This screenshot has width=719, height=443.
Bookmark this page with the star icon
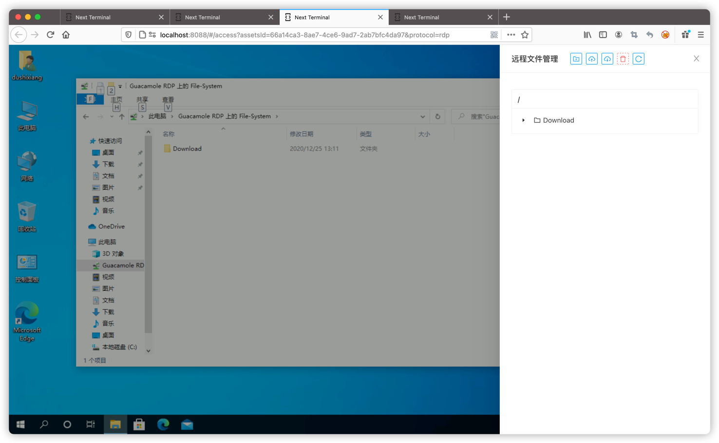[525, 35]
